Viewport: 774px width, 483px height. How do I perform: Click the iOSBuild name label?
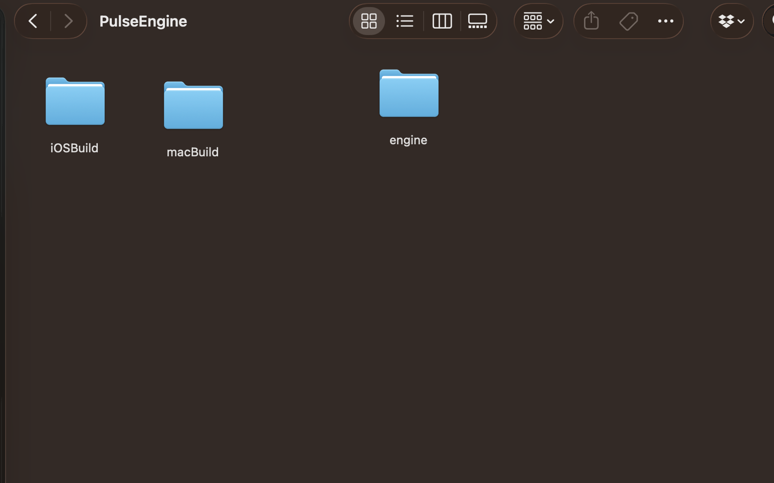pos(74,148)
